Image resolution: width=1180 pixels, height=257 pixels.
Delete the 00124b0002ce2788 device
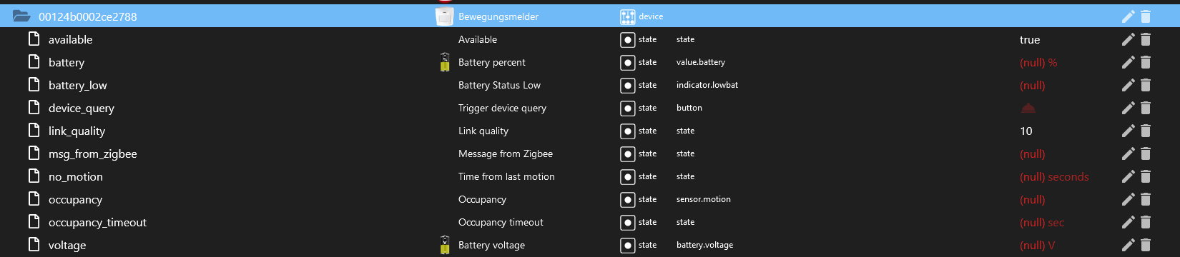[x=1146, y=16]
